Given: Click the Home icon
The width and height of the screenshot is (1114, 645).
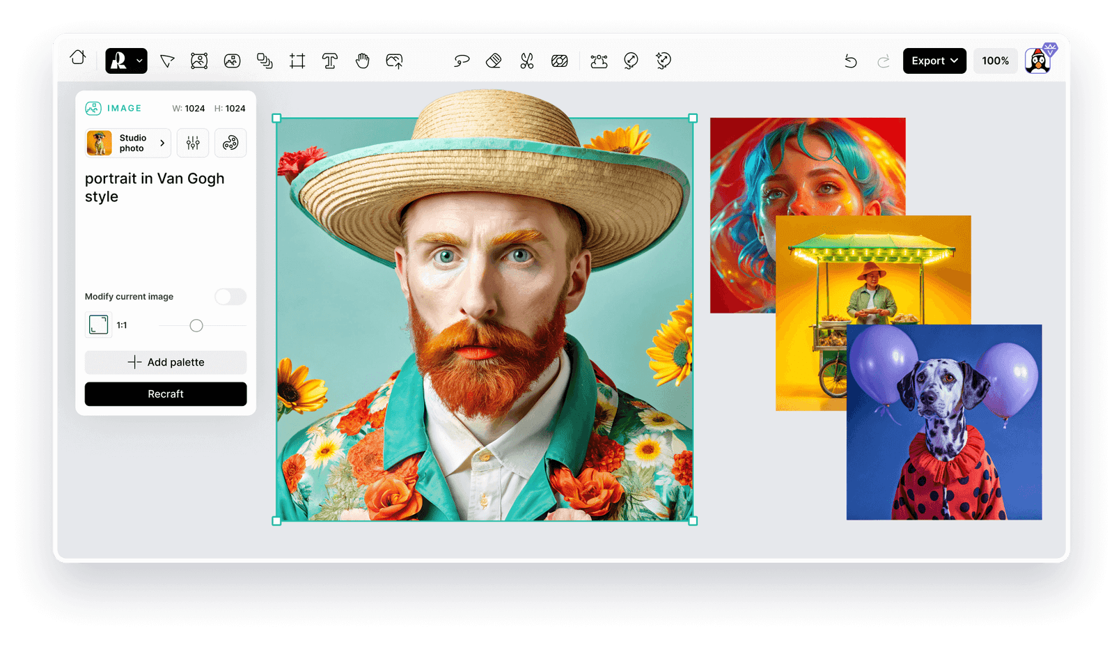Looking at the screenshot, I should pos(77,59).
